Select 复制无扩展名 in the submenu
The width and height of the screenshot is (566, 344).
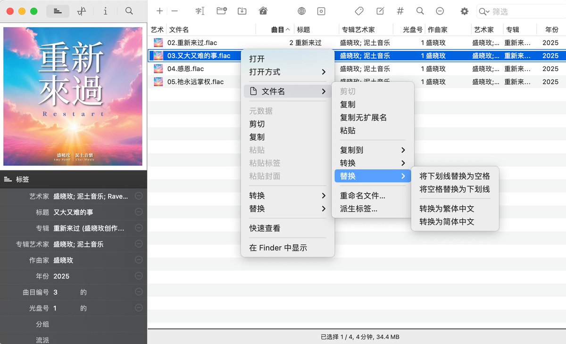tap(373, 118)
